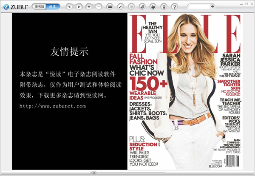Select the pen annotation tool
This screenshot has height=176, width=255.
pyautogui.click(x=121, y=7)
